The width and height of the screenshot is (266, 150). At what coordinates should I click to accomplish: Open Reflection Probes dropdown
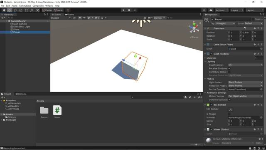pos(245,86)
